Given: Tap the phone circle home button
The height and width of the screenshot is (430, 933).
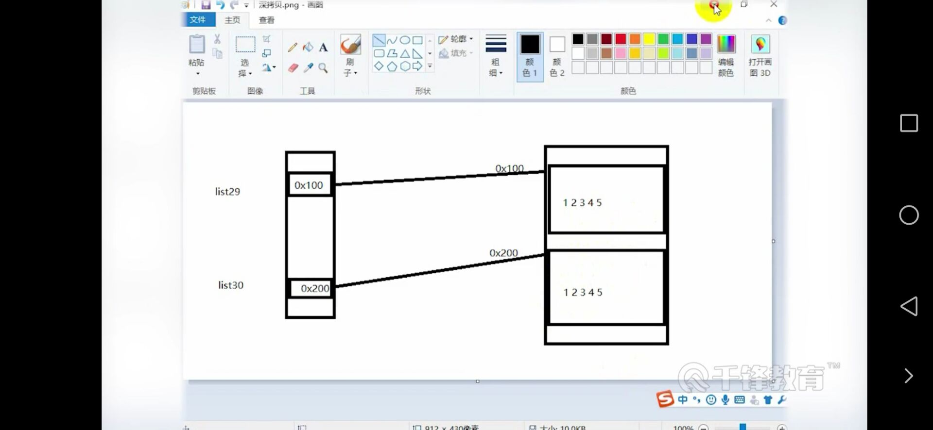Looking at the screenshot, I should pos(909,215).
